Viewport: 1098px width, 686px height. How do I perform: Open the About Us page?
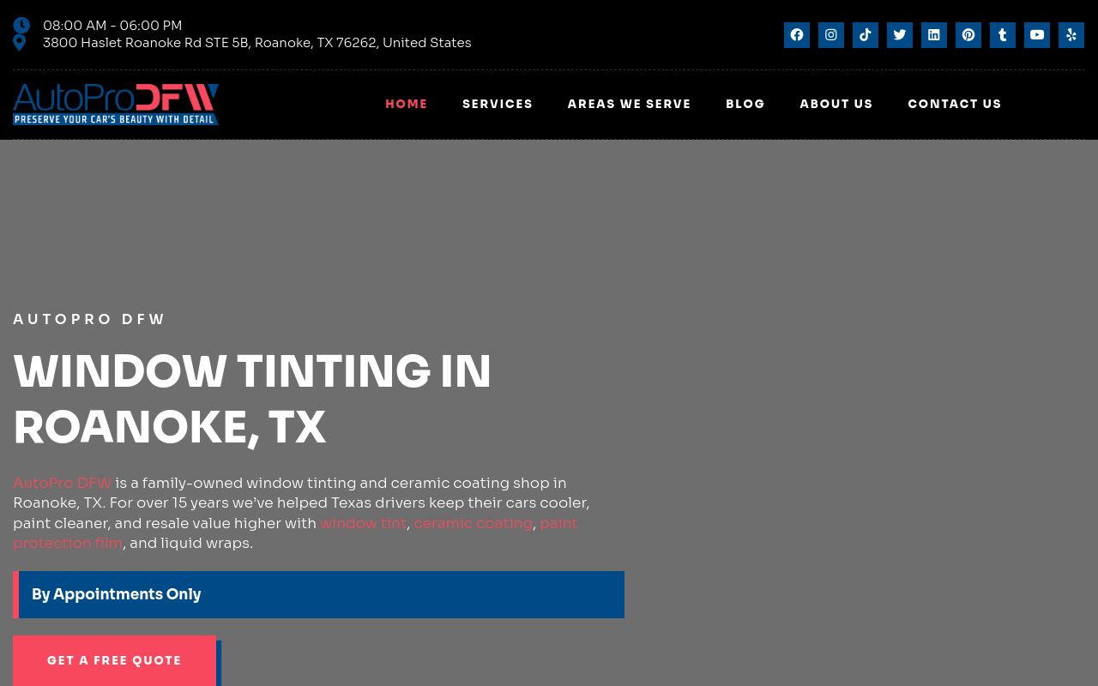(x=836, y=104)
